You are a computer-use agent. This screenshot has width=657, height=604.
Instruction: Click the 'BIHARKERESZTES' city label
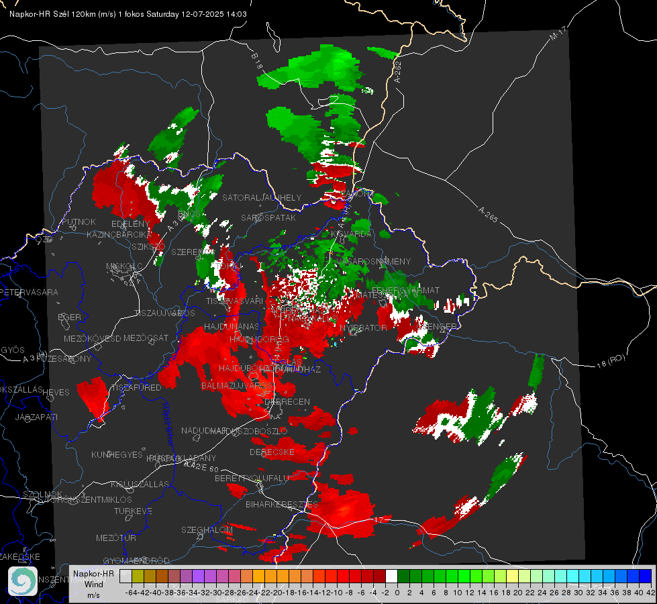click(x=282, y=504)
